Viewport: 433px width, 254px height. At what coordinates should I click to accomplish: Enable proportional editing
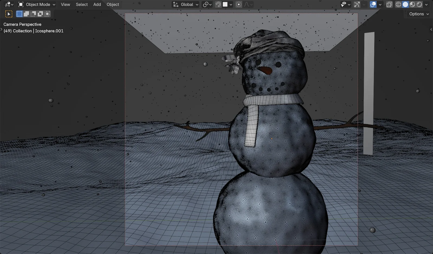(x=238, y=4)
